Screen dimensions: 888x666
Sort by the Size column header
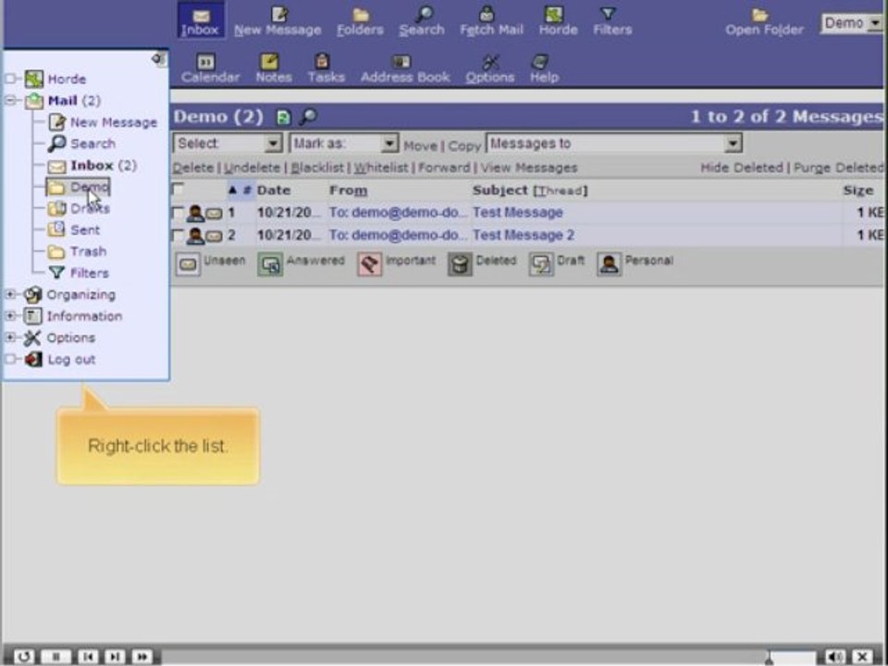click(x=857, y=191)
